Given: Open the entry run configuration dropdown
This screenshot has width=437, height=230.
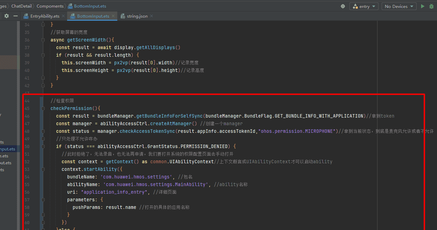Looking at the screenshot, I should [364, 6].
